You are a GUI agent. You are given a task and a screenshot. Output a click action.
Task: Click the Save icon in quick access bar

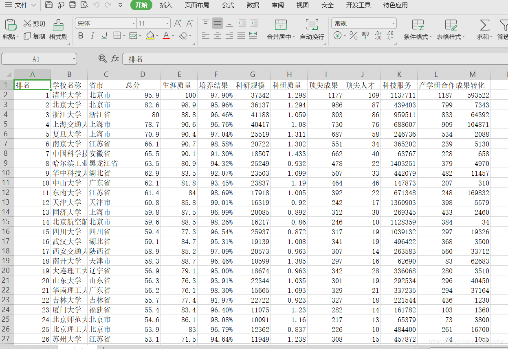tap(49, 5)
